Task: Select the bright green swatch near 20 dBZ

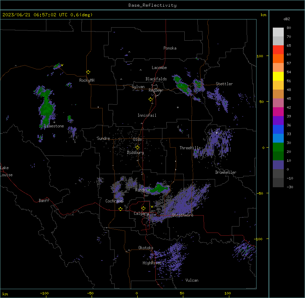Action: pyautogui.click(x=278, y=147)
